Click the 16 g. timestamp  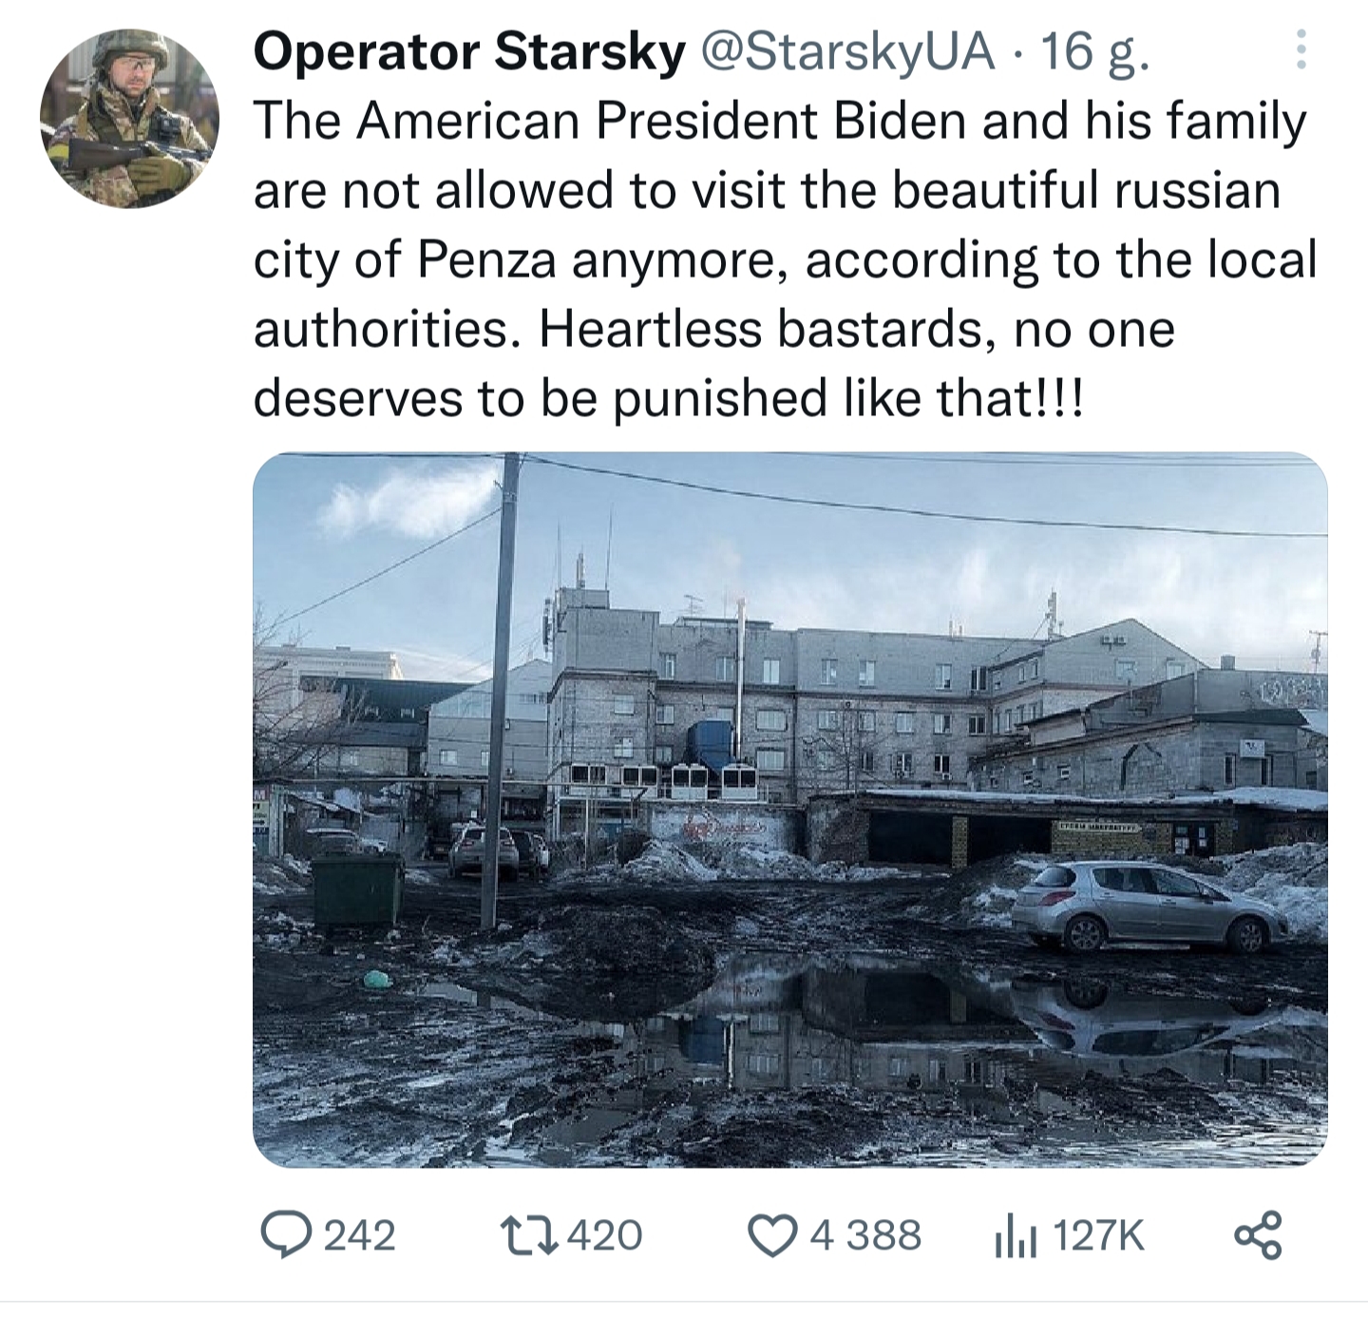click(1095, 51)
